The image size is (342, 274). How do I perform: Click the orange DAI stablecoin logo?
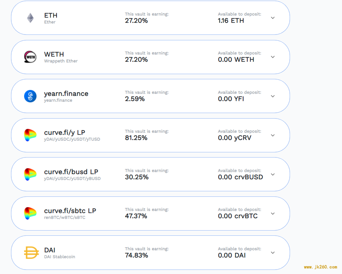tap(31, 253)
